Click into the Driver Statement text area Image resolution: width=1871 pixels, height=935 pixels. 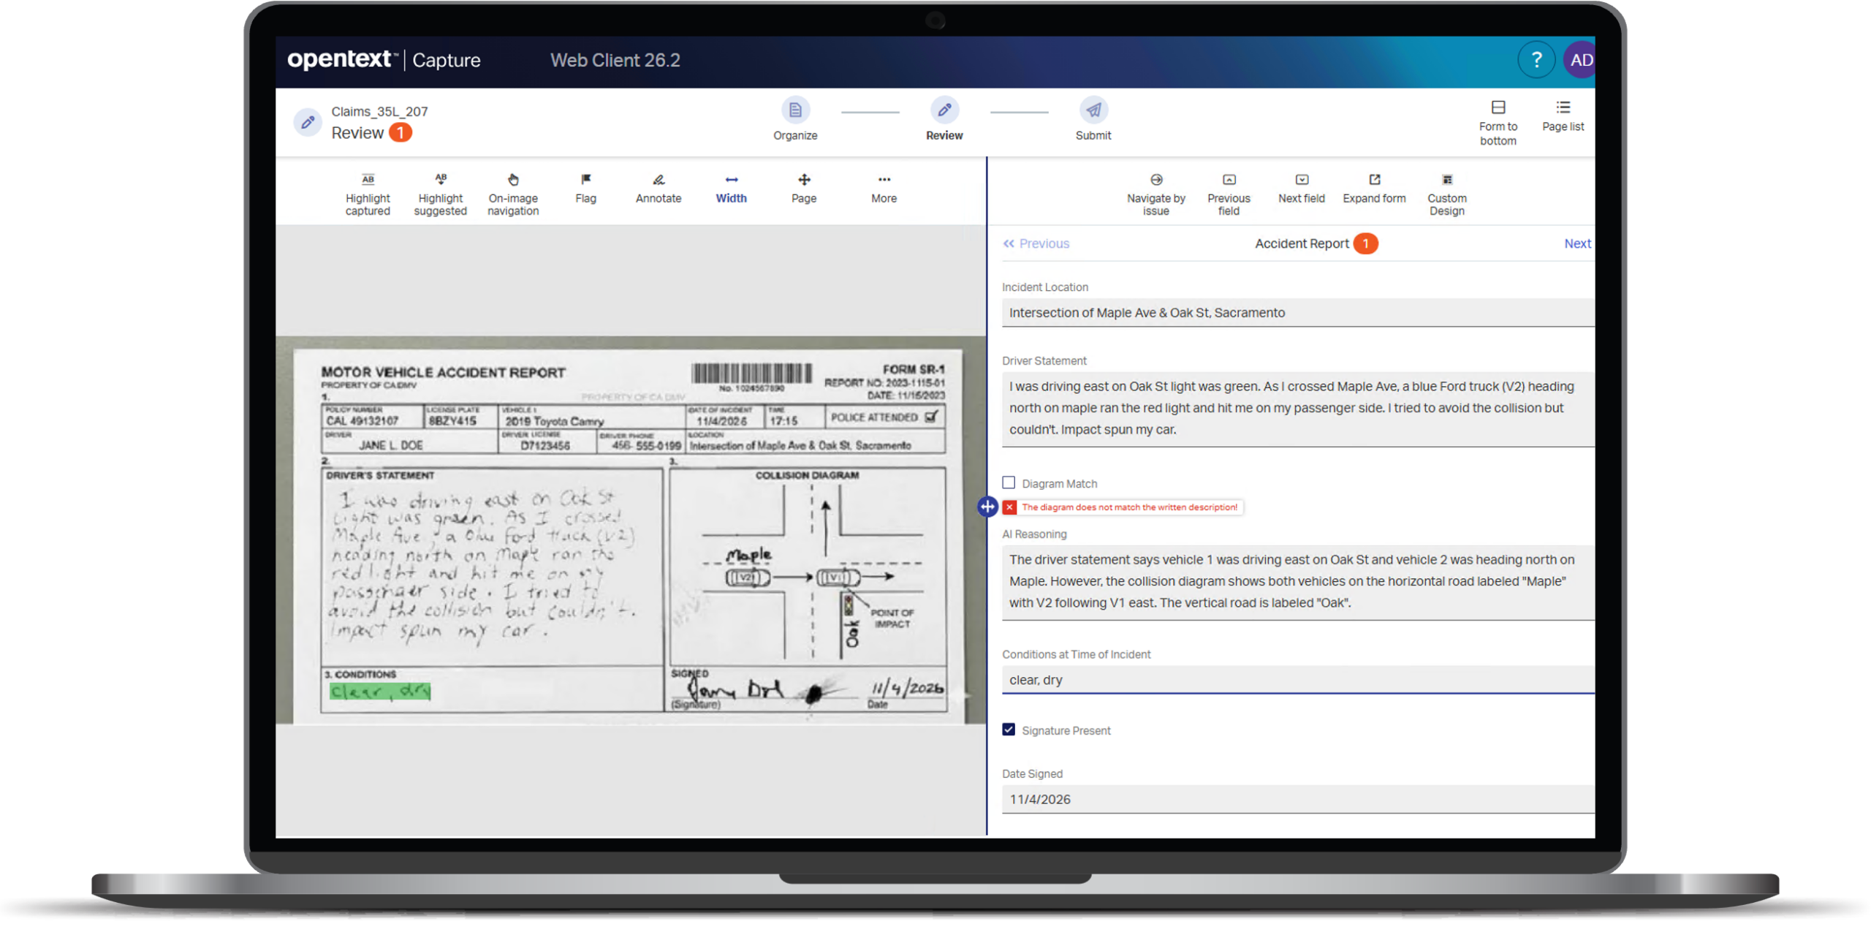1298,408
